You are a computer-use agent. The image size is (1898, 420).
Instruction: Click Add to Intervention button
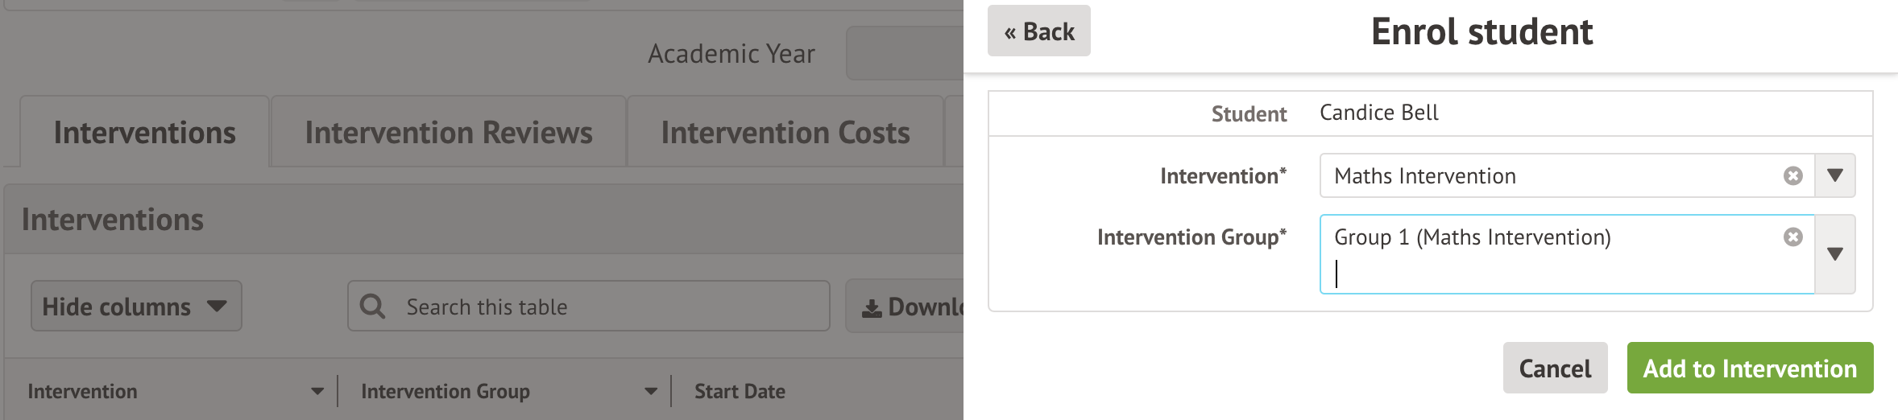[1750, 369]
